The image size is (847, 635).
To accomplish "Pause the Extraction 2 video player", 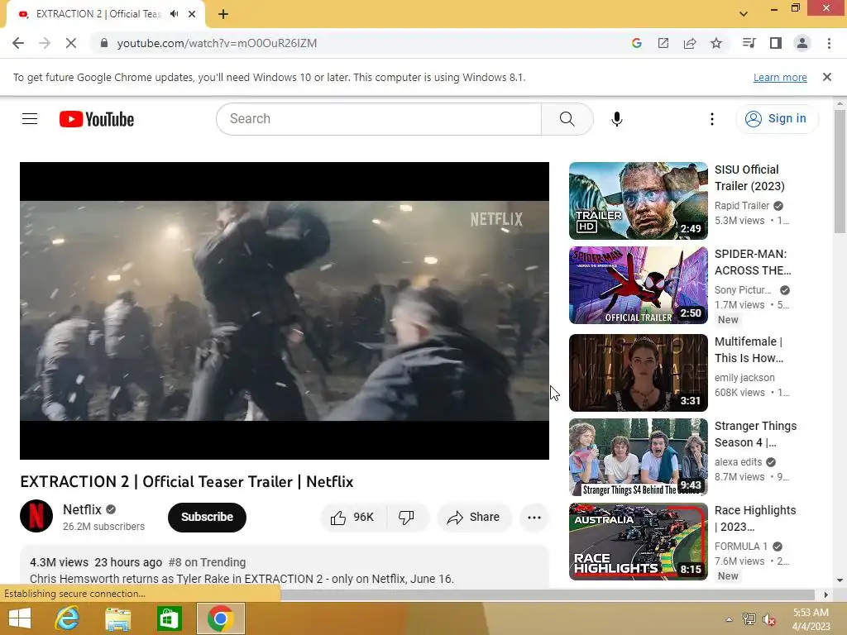I will 285,311.
